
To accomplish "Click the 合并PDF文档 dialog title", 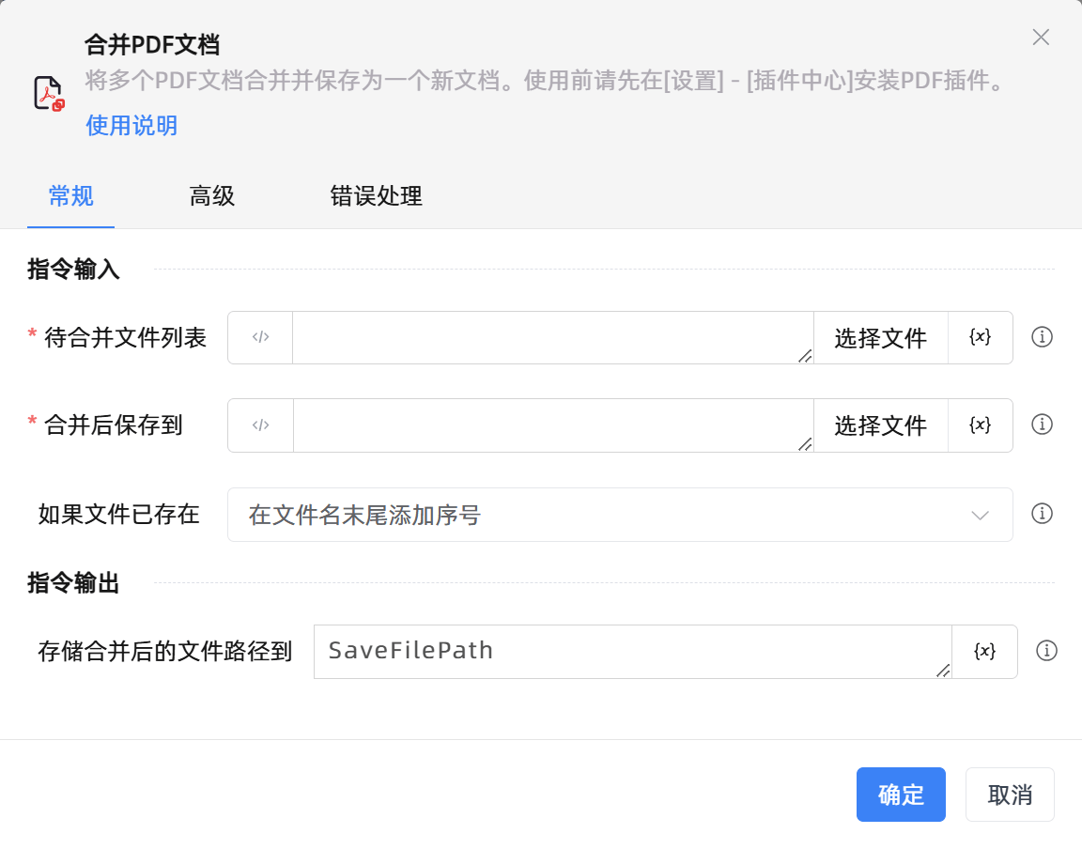I will tap(152, 45).
